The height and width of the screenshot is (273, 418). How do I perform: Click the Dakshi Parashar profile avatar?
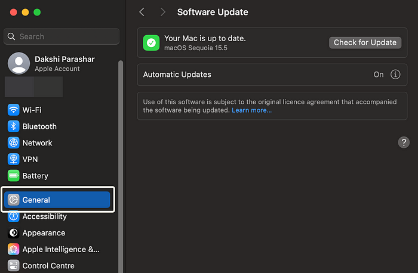(x=19, y=63)
